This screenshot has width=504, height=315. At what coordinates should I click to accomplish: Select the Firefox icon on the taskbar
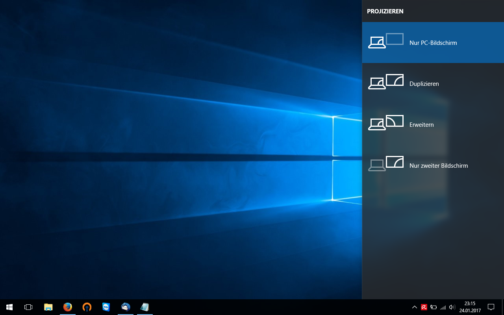[x=67, y=307]
